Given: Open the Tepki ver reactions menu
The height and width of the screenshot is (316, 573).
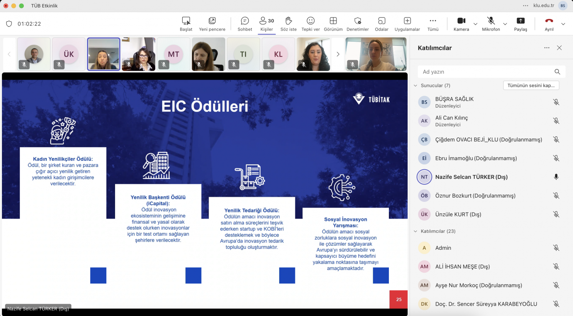Looking at the screenshot, I should click(310, 24).
